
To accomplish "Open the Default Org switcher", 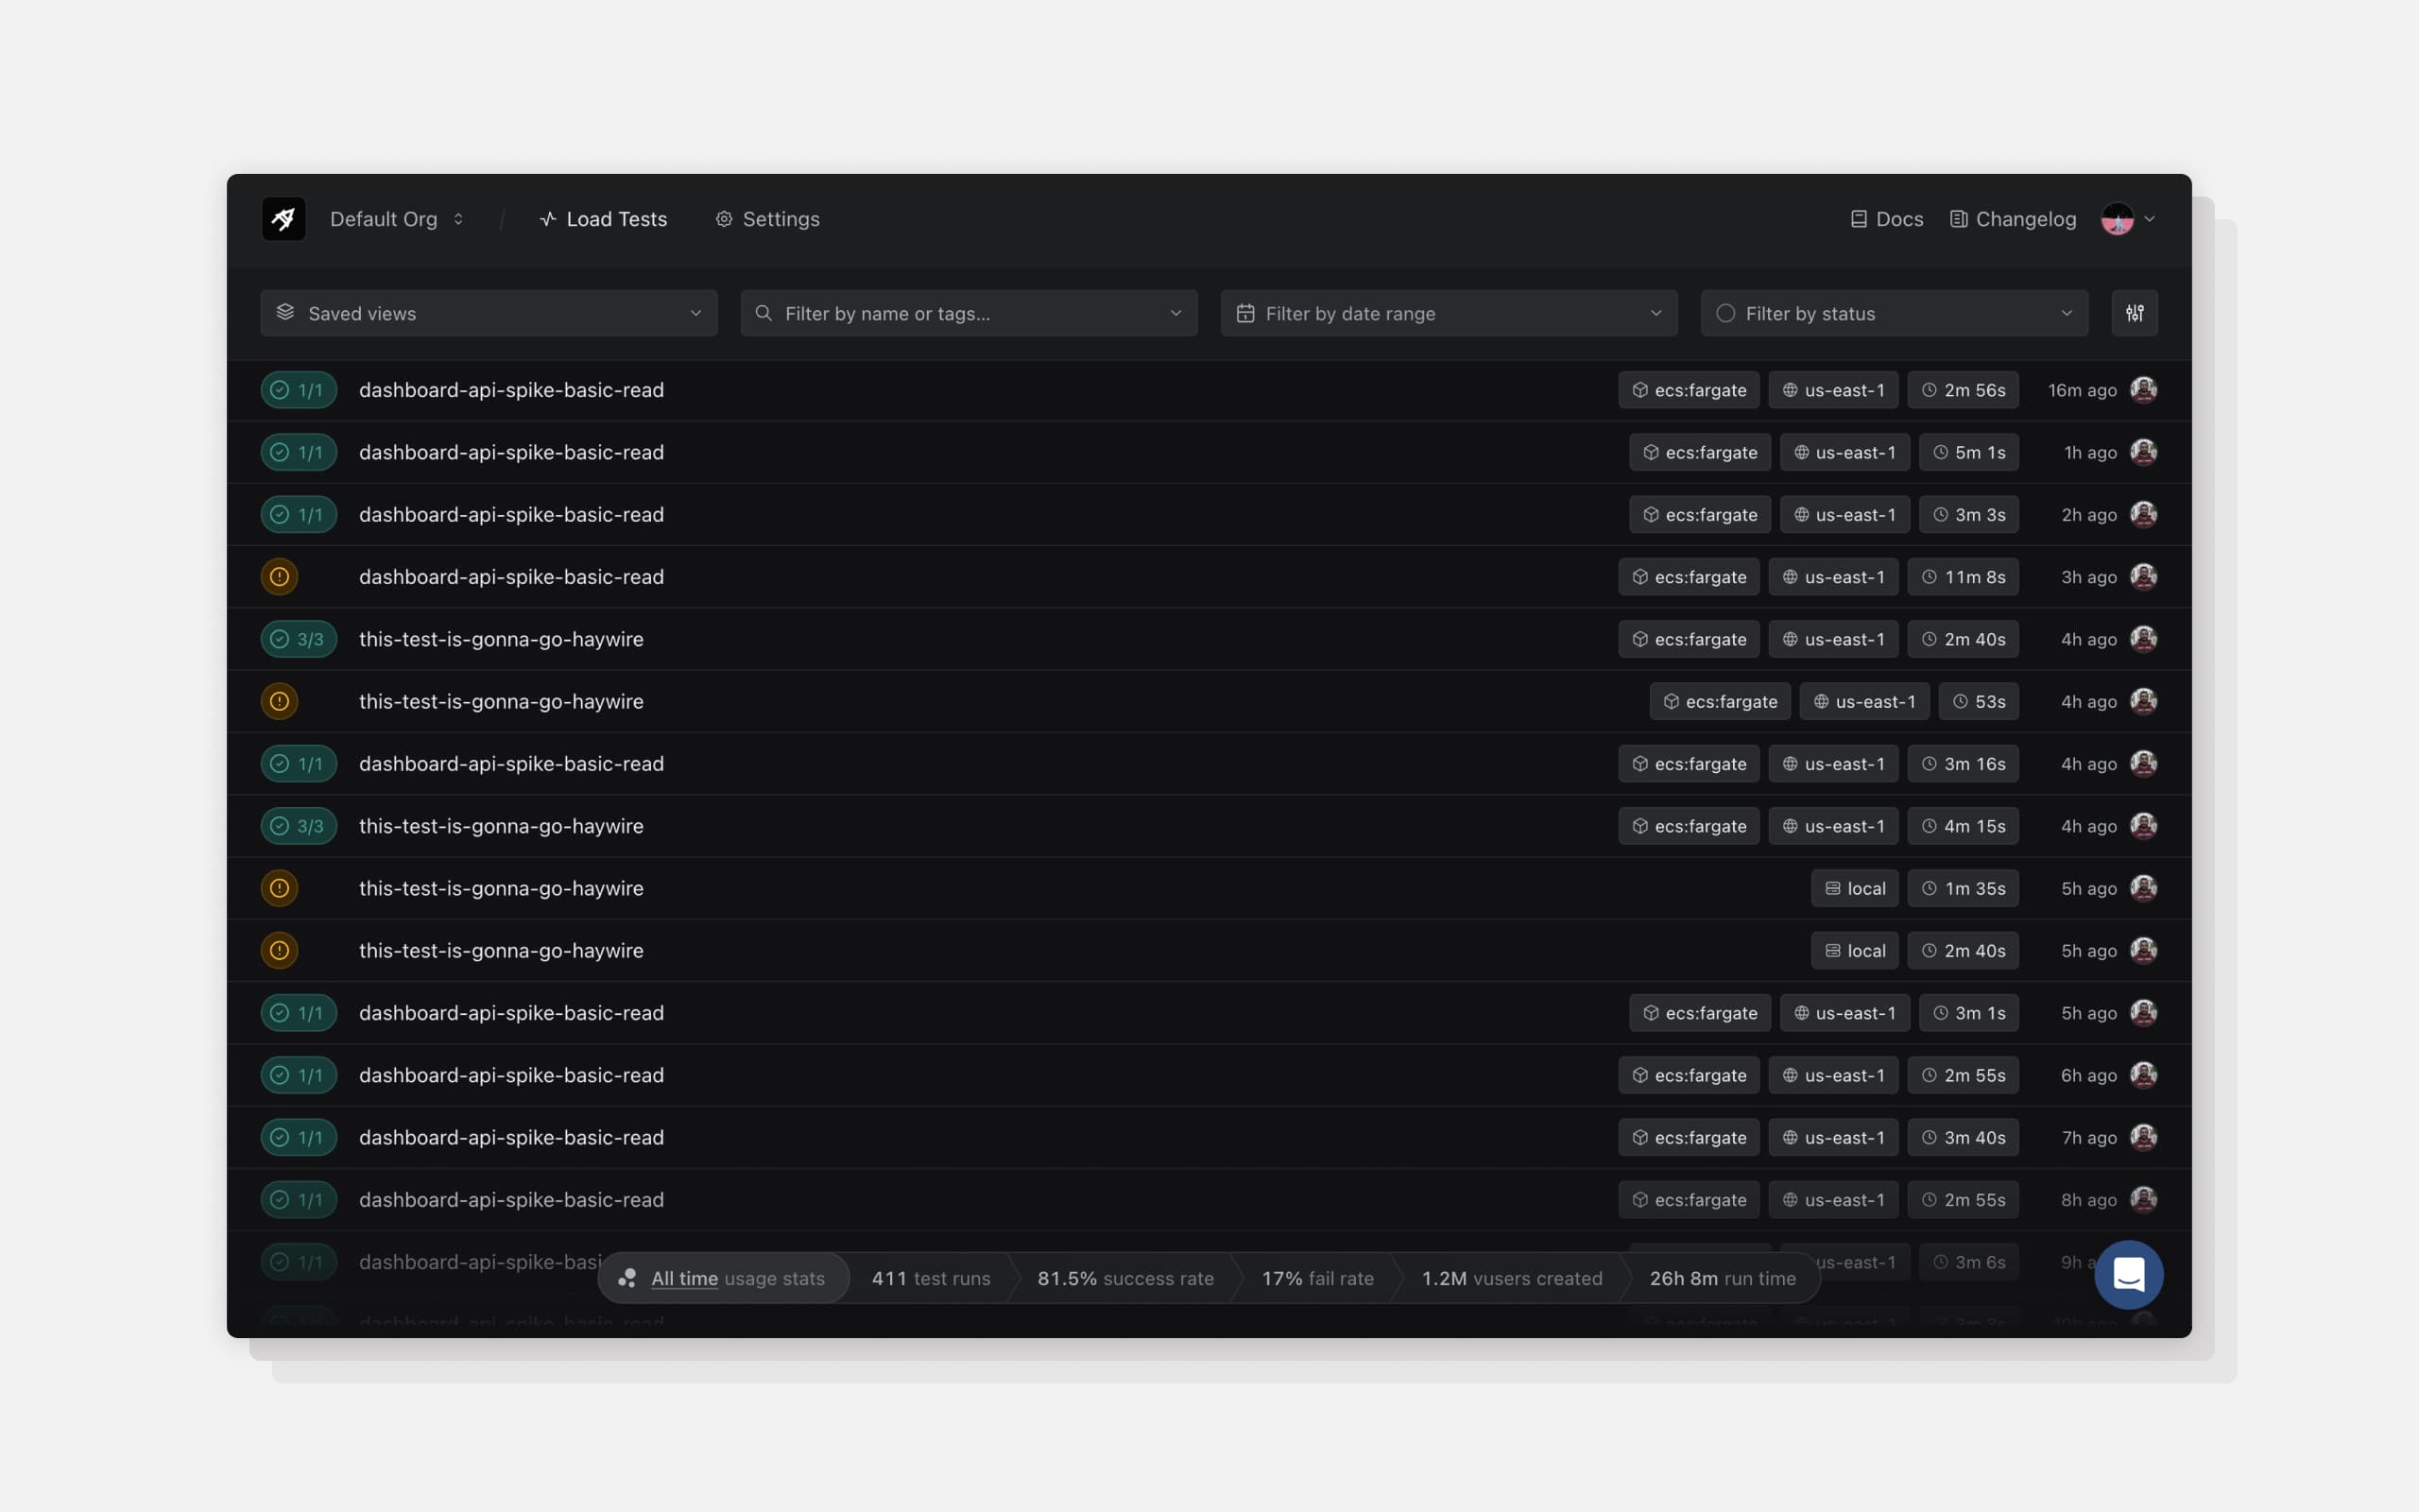I will tap(396, 219).
